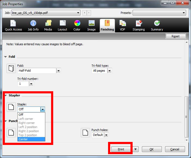Open the Media tab icon
This screenshot has height=158, width=191.
[48, 23]
